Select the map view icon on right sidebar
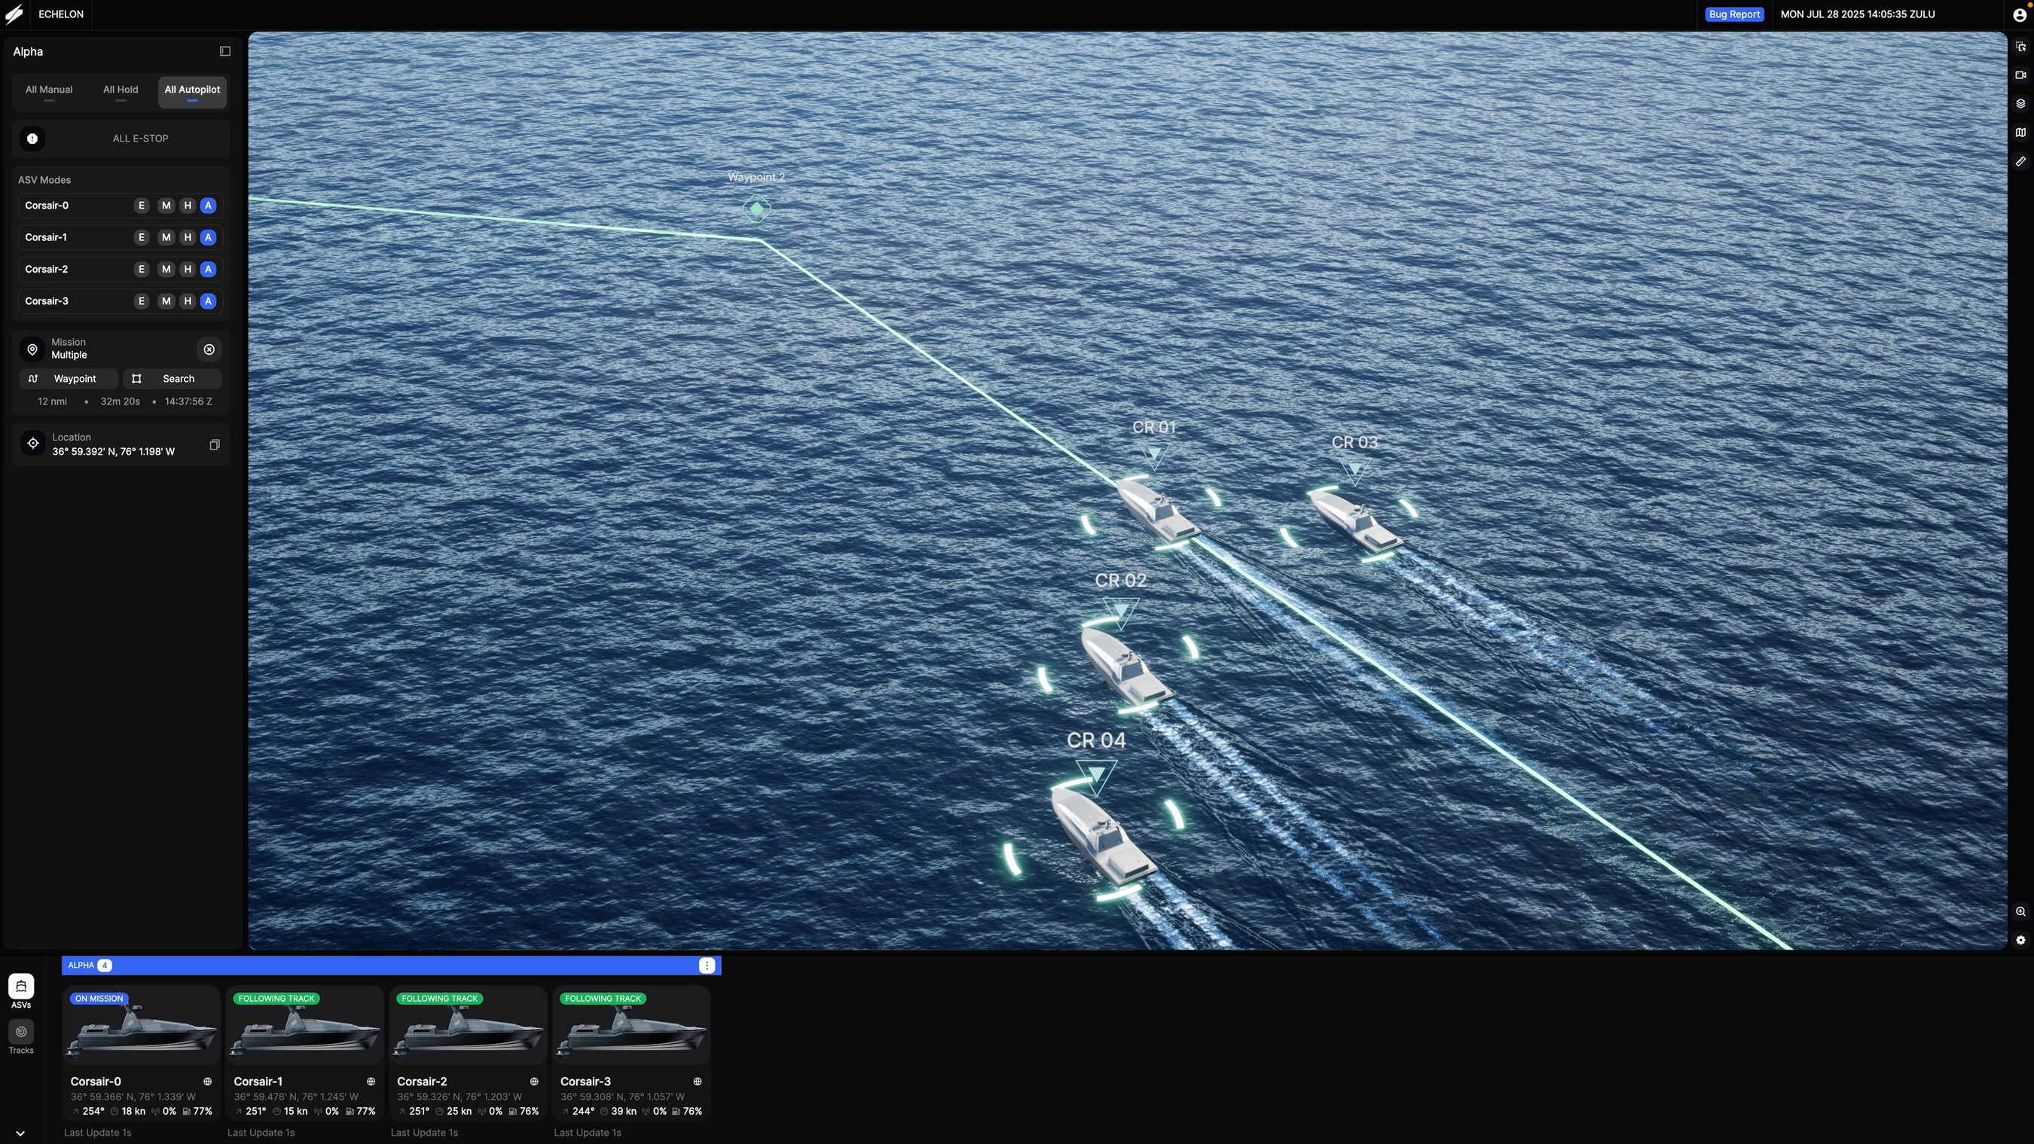 pyautogui.click(x=2020, y=132)
